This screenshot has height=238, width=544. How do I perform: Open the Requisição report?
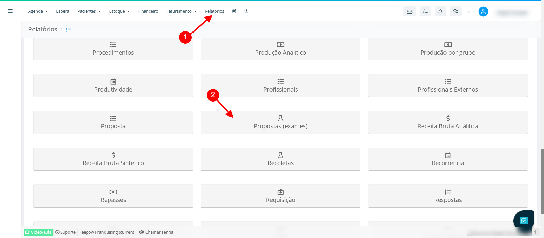(280, 196)
